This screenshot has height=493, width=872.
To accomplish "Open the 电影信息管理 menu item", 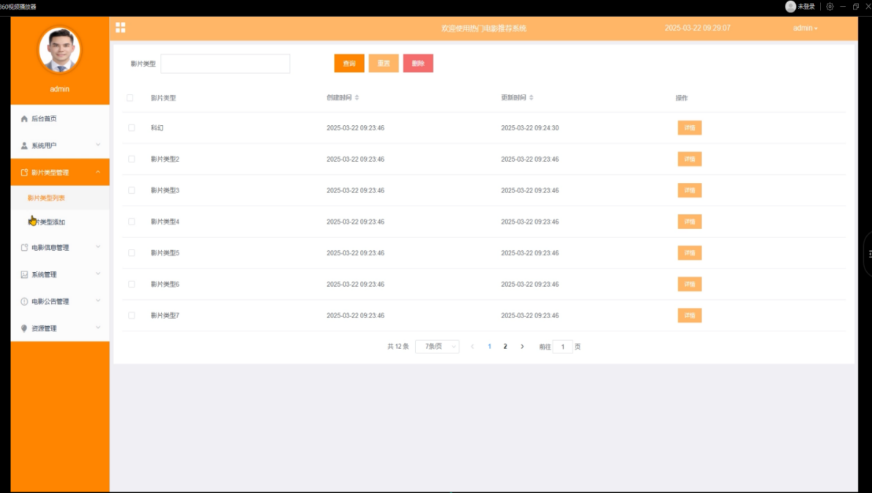I will 60,247.
